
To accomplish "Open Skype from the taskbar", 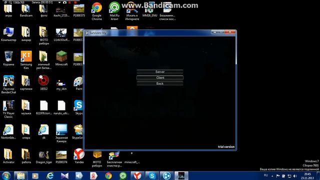I will (x=152, y=175).
